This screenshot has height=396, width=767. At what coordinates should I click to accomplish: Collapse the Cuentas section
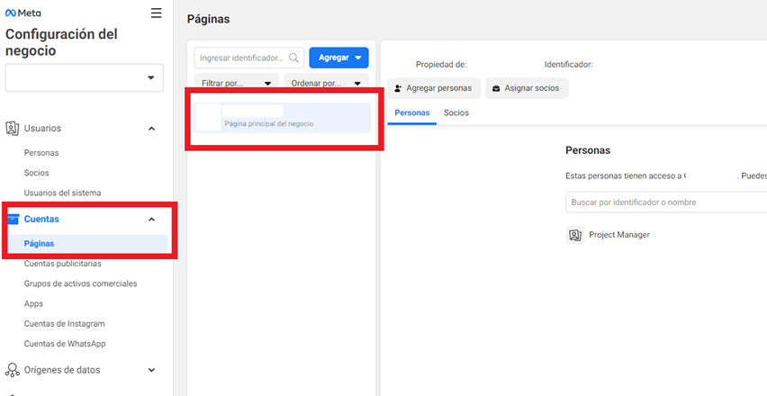(151, 219)
